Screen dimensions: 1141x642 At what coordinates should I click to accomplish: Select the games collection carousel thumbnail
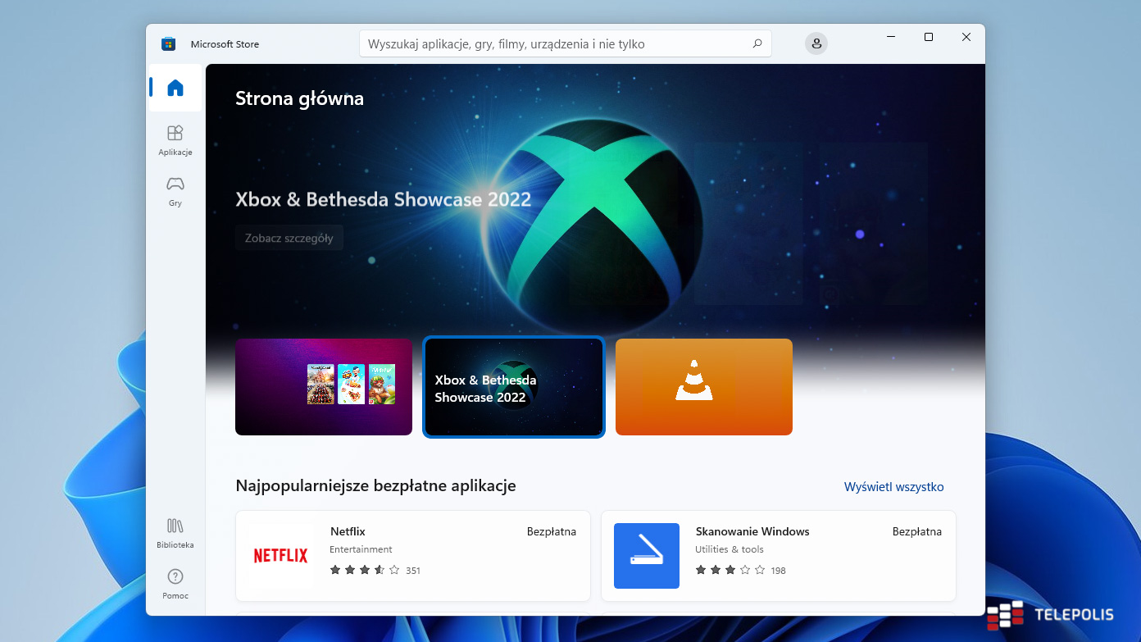(324, 387)
